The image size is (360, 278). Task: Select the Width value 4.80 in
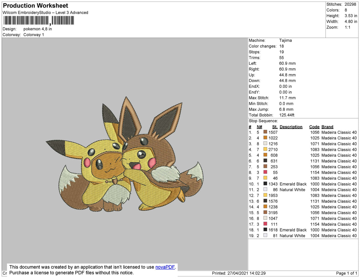click(351, 21)
